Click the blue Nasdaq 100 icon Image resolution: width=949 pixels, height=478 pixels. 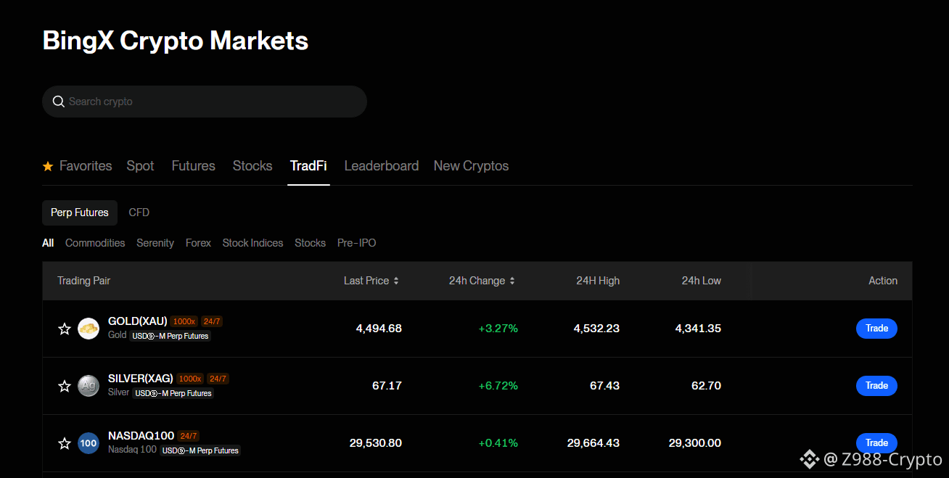89,443
